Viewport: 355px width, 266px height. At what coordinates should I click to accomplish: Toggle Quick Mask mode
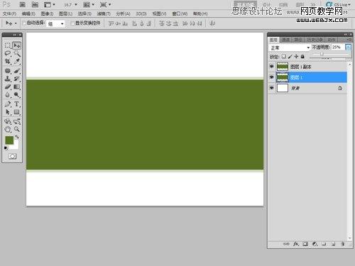(12, 156)
